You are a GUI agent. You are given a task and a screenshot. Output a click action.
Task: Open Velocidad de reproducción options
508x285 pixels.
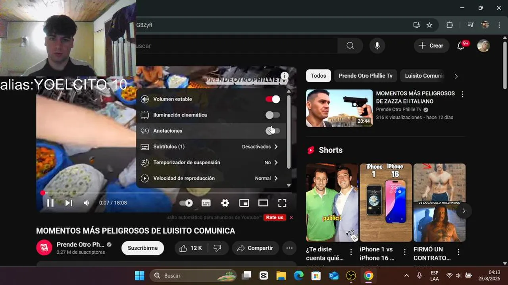pyautogui.click(x=211, y=179)
